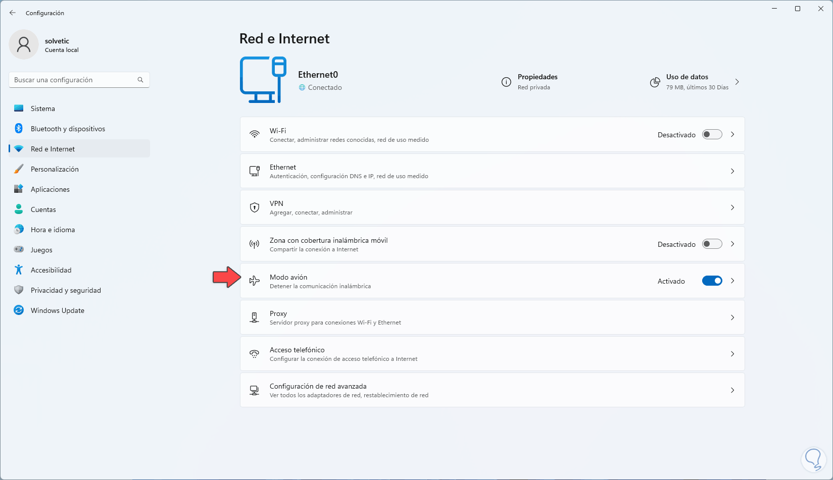833x480 pixels.
Task: Expand the Ethernet settings chevron
Action: pyautogui.click(x=732, y=171)
